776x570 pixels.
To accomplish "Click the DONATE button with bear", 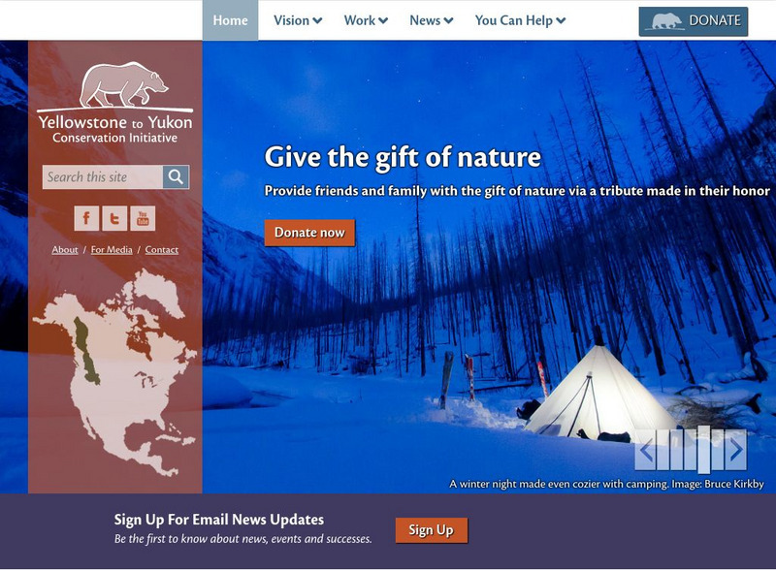I will 694,21.
